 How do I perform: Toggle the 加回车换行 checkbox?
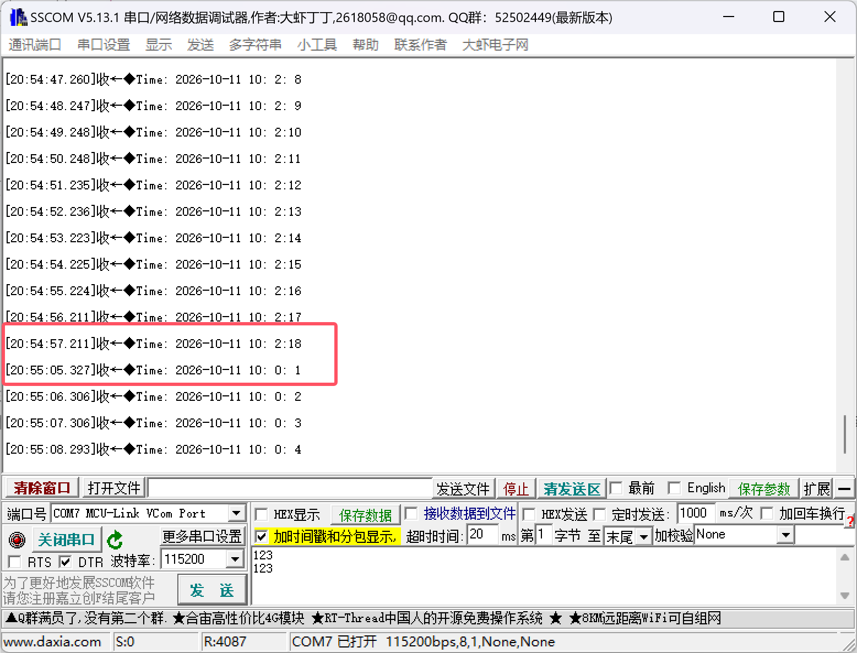767,514
